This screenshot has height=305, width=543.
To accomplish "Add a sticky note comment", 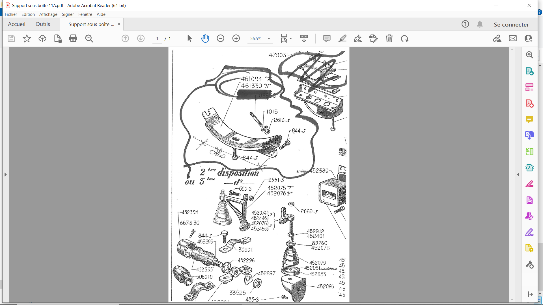I will click(x=327, y=38).
